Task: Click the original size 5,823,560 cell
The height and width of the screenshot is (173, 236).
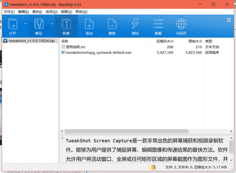Action: [x=194, y=53]
